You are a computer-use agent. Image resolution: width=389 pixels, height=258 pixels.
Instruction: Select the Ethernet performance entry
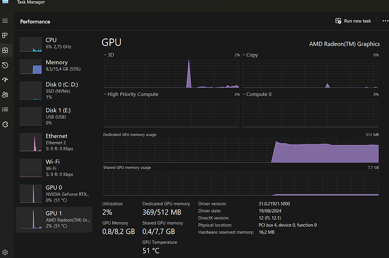[55, 141]
